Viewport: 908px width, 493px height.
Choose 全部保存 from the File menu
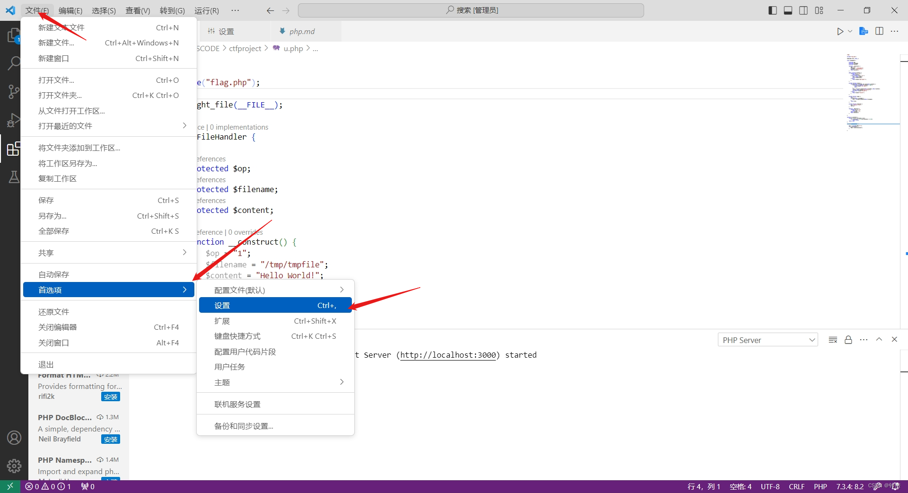(109, 231)
